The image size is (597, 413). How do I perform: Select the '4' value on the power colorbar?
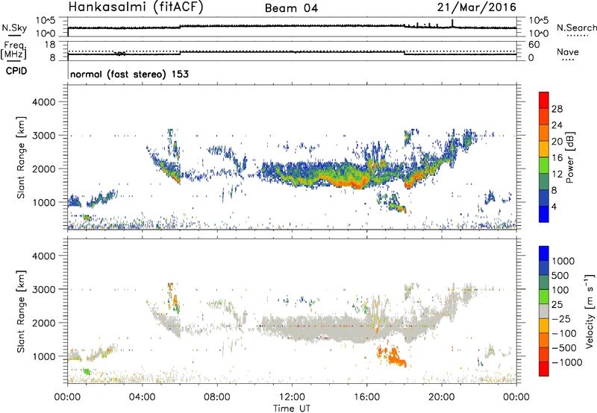click(554, 206)
